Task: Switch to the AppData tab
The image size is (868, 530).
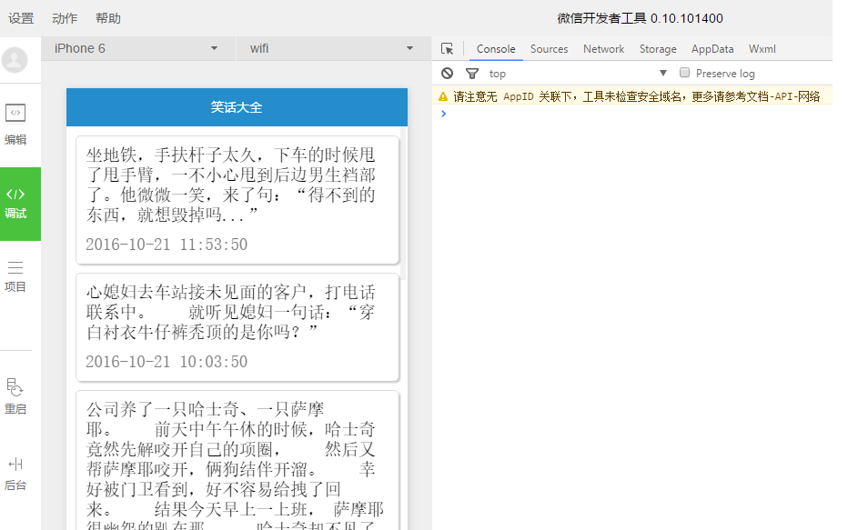Action: point(712,49)
